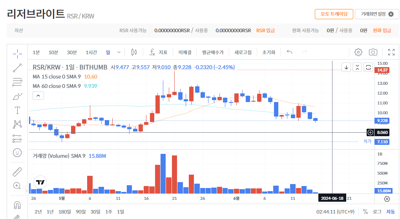Undo the last chart action
The width and height of the screenshot is (400, 219).
click(290, 52)
